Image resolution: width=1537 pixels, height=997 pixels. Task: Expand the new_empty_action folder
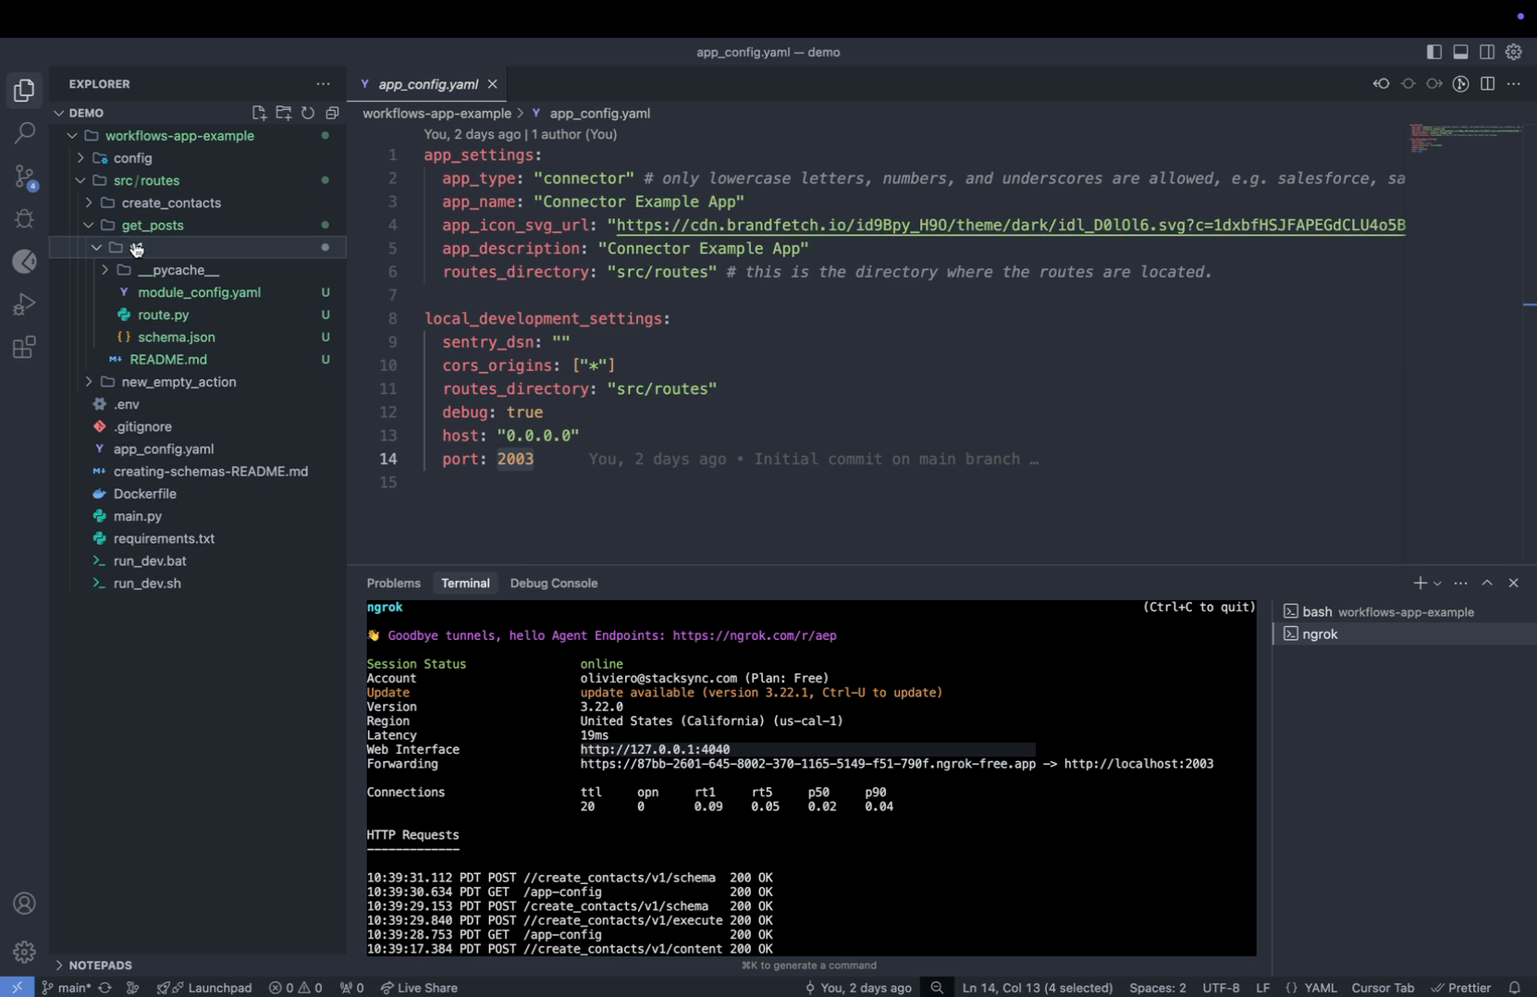178,382
